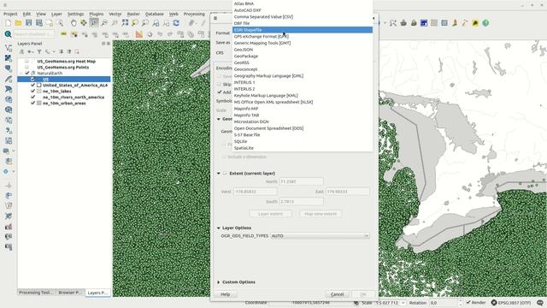Choose GeoPackage from format list
547x308 pixels.
[x=303, y=56]
